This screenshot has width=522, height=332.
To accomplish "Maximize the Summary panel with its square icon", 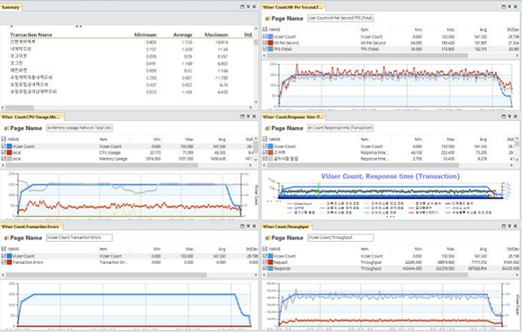I will [242, 7].
